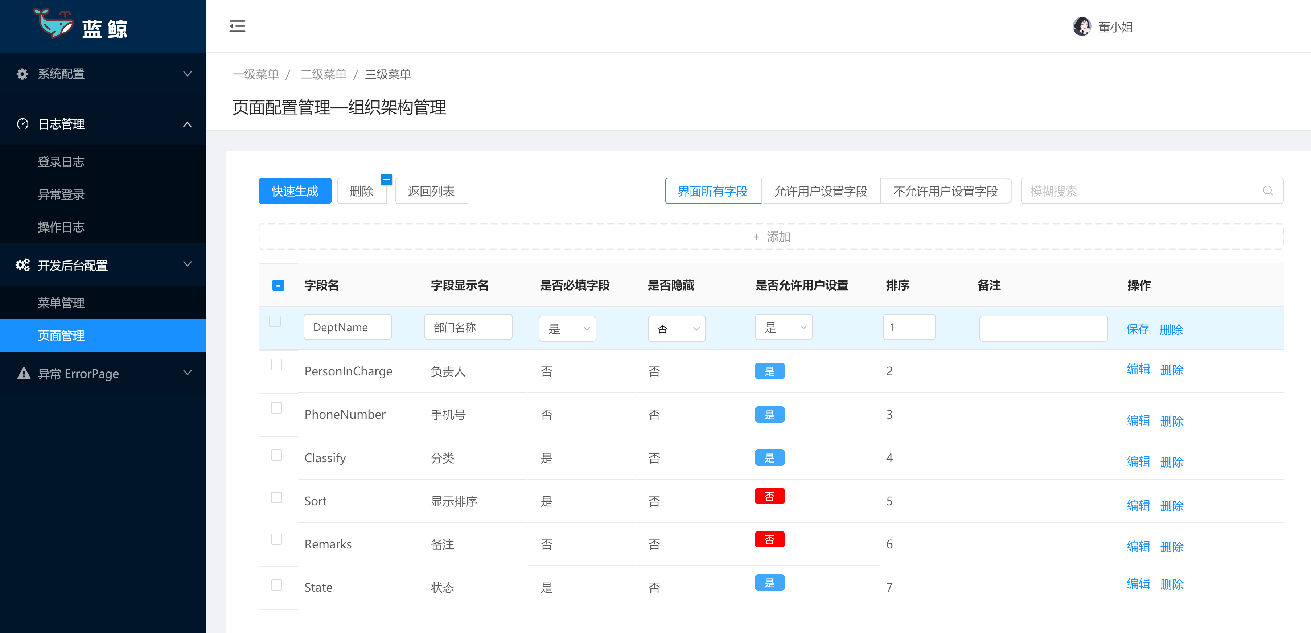This screenshot has width=1311, height=633.
Task: Click 编辑 for the PersonInCharge row
Action: coord(1138,369)
